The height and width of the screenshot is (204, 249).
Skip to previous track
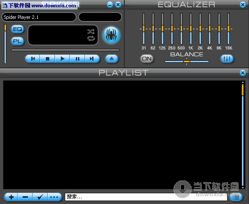point(33,59)
